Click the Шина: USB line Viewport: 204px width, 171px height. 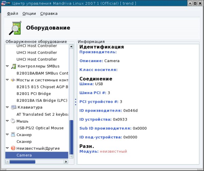click(91, 84)
